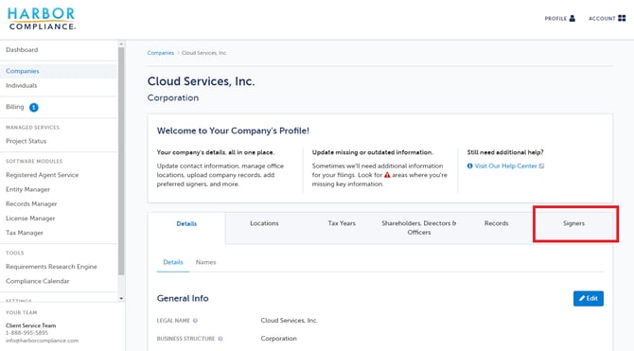Click the info@harborcompliance.com email link

click(42, 341)
